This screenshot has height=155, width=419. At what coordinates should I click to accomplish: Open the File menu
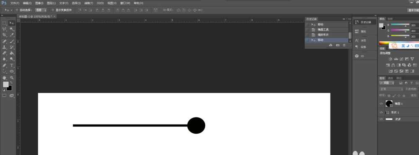point(15,3)
